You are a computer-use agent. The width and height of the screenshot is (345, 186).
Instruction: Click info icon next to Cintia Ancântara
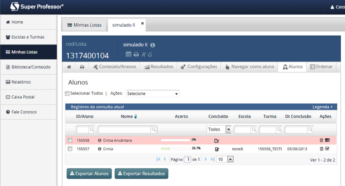point(100,140)
